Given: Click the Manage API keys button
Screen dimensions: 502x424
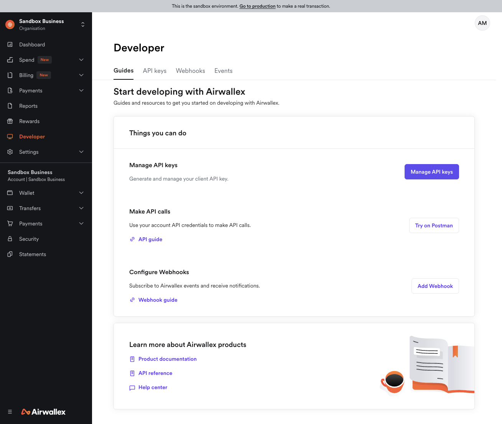Looking at the screenshot, I should (432, 172).
